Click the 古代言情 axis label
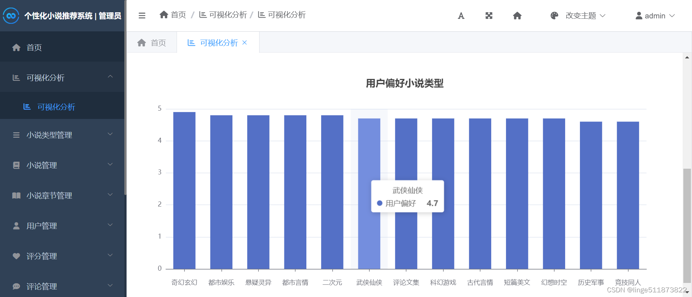 [x=480, y=282]
